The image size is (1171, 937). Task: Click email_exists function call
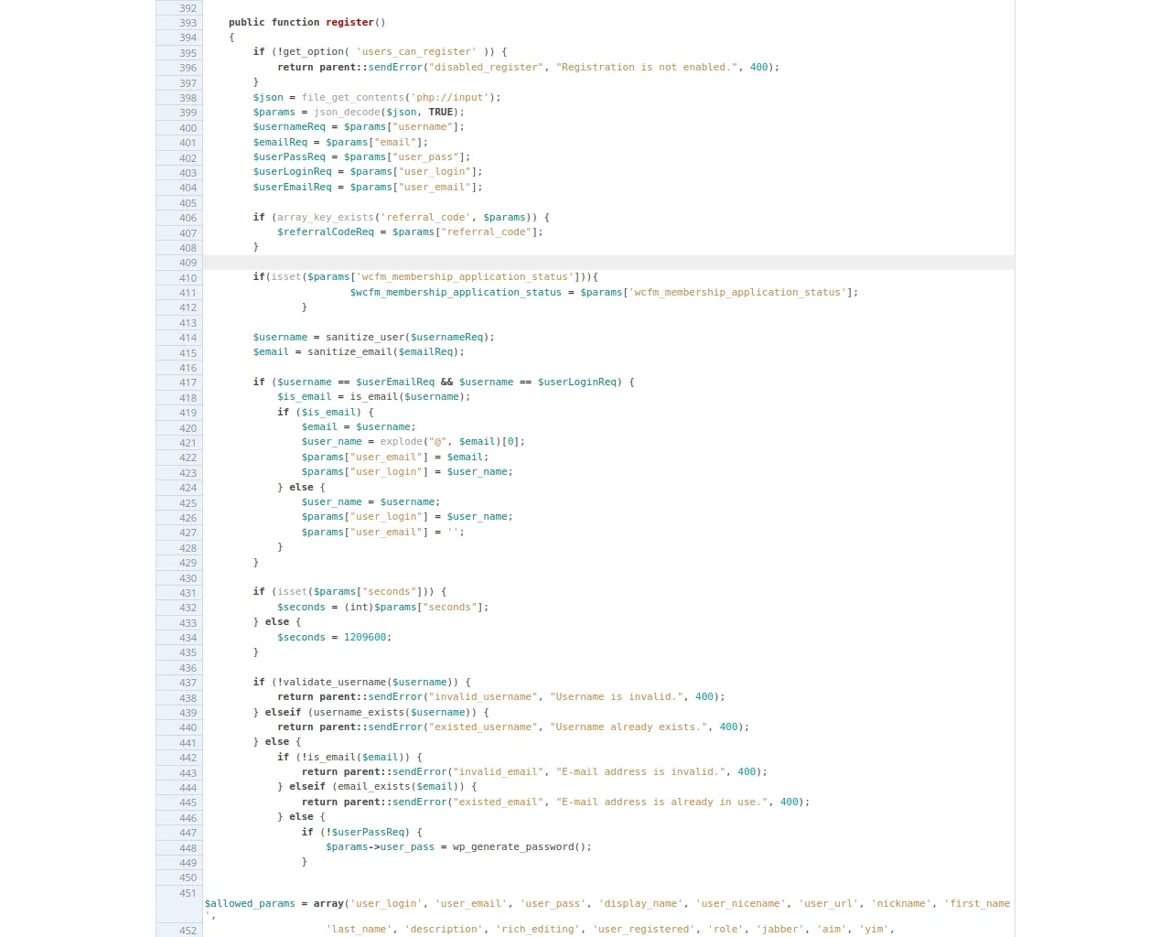(374, 786)
